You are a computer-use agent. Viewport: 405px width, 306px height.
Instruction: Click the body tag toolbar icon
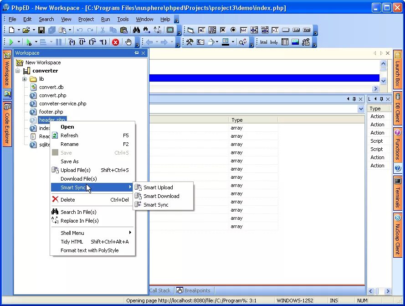tap(274, 42)
